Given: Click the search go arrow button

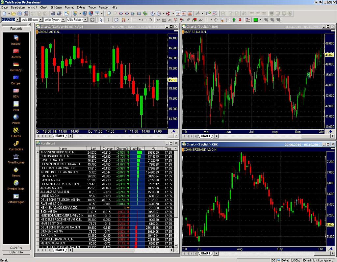Looking at the screenshot, I should (92, 20).
